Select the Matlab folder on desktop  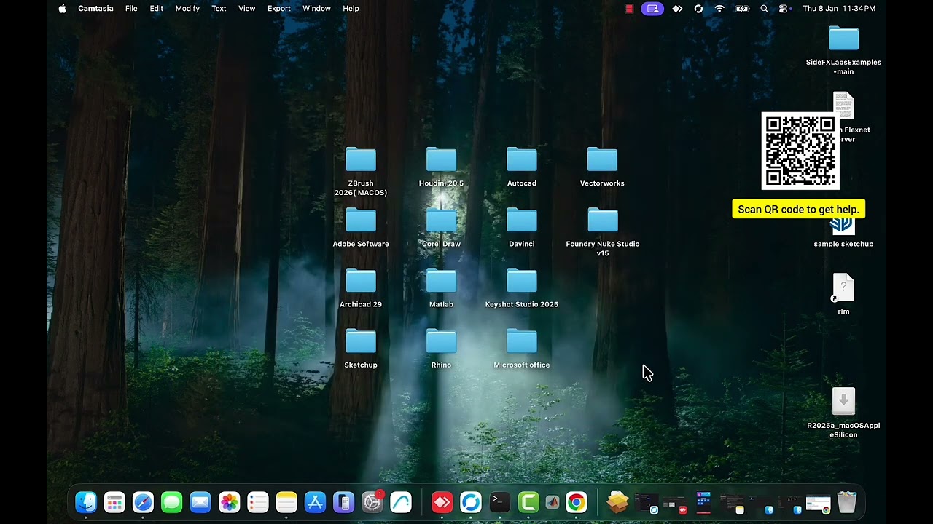pyautogui.click(x=441, y=281)
